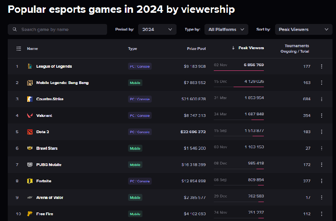Screen dimensions: 336x221
Task: Open the League of Legends game link
Action: (54, 66)
